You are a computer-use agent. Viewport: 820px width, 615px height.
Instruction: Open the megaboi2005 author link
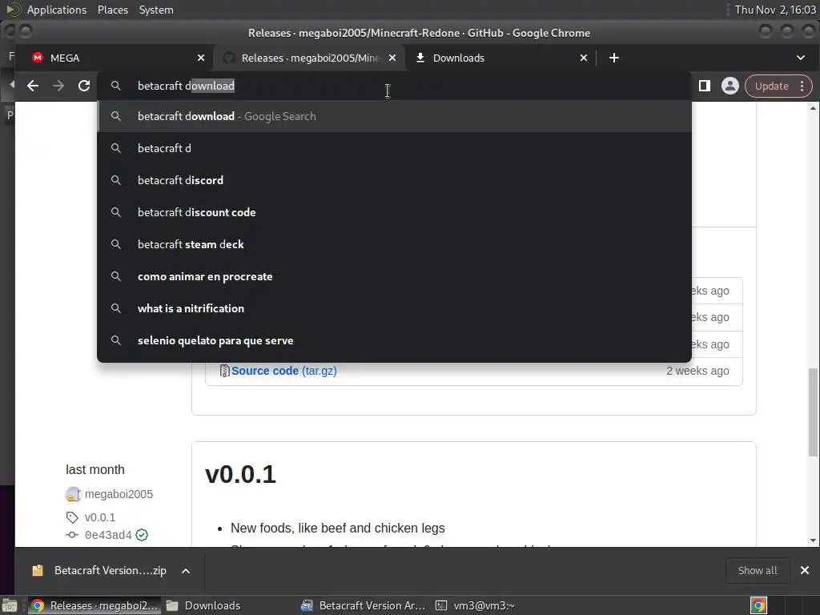(119, 494)
